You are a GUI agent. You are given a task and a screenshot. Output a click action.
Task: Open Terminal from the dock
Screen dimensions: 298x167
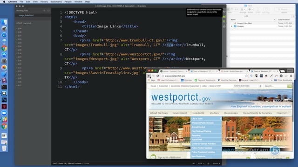click(x=4, y=87)
